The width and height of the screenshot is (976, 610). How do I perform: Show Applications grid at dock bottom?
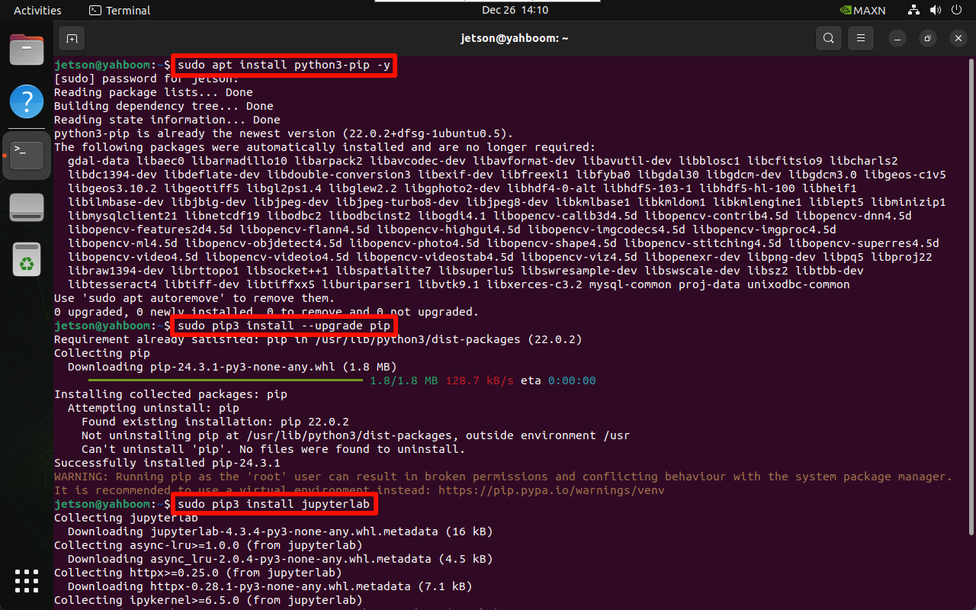27,580
